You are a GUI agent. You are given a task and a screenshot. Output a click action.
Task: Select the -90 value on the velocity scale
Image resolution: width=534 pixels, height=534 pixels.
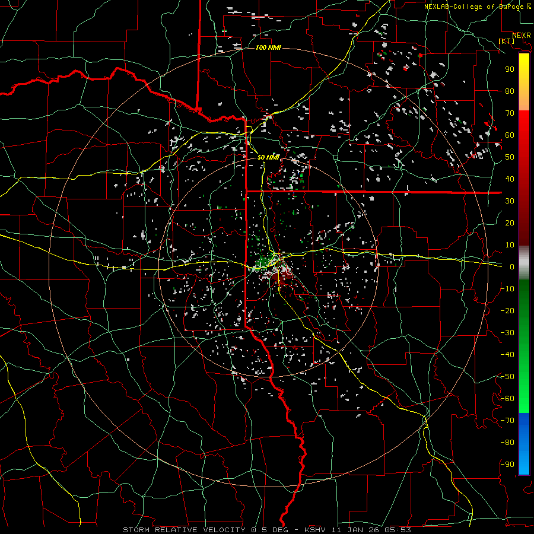pyautogui.click(x=507, y=465)
